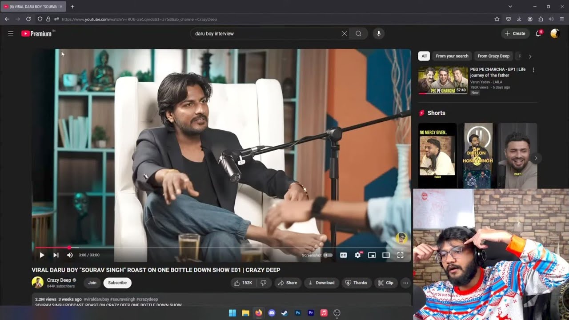Screen dimensions: 569x320
Task: Join the Crazy Deep channel
Action: coord(92,283)
